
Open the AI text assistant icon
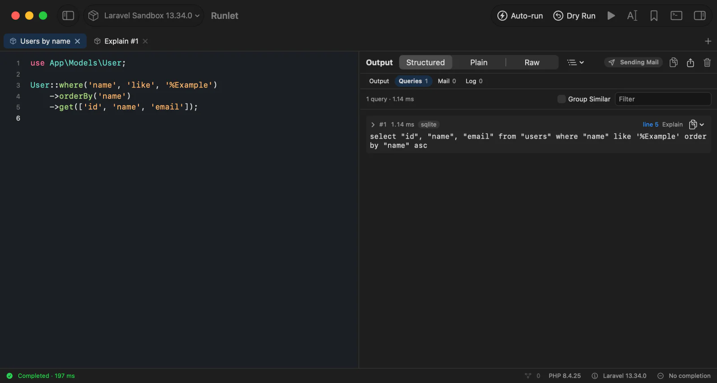[632, 16]
